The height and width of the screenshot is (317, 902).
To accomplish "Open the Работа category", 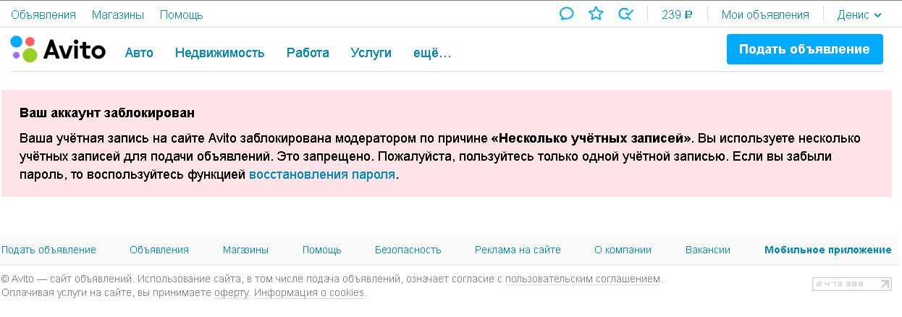I will click(x=308, y=53).
